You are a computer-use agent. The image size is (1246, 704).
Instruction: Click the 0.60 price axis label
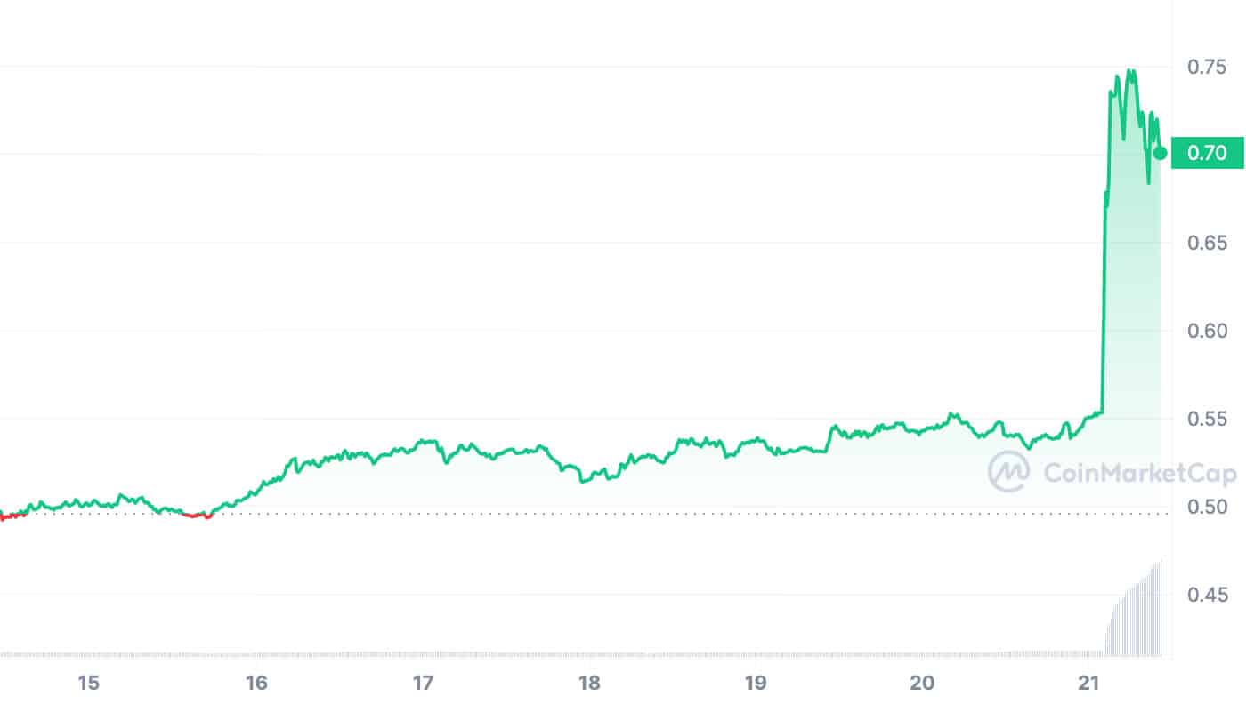coord(1207,331)
